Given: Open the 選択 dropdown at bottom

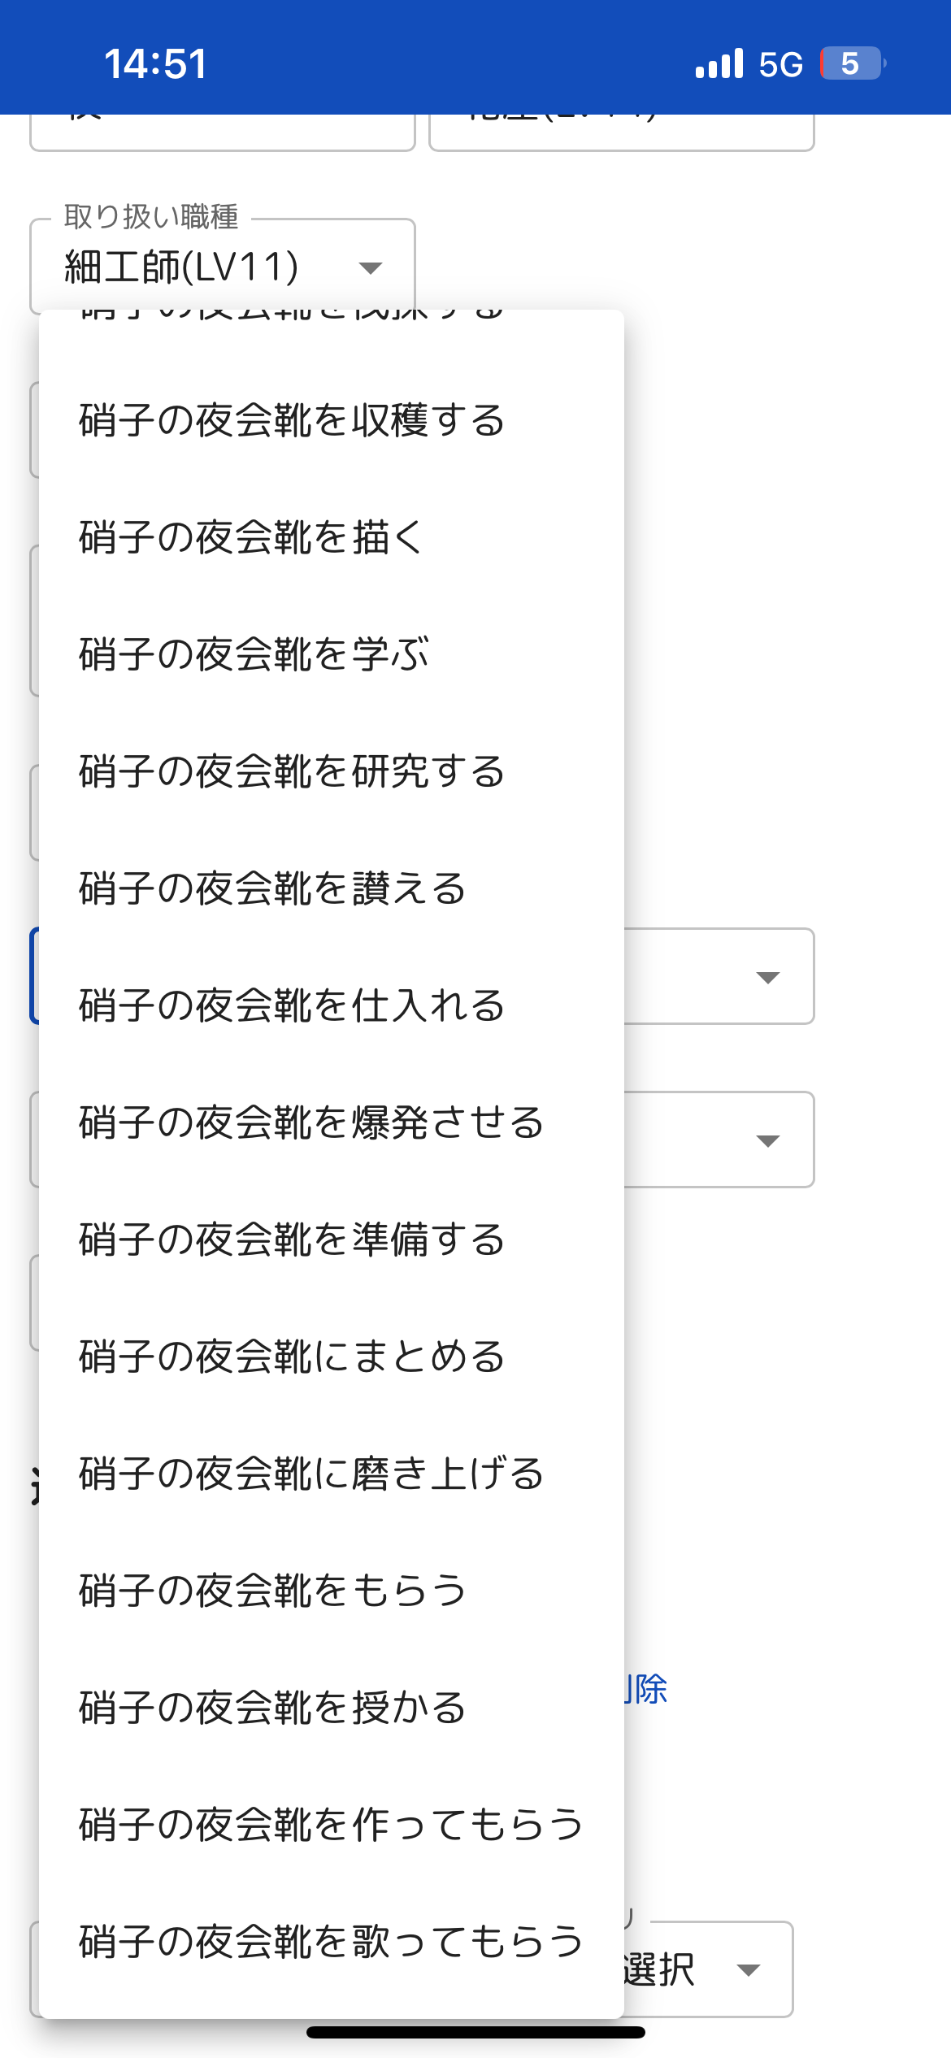Looking at the screenshot, I should 748,1970.
